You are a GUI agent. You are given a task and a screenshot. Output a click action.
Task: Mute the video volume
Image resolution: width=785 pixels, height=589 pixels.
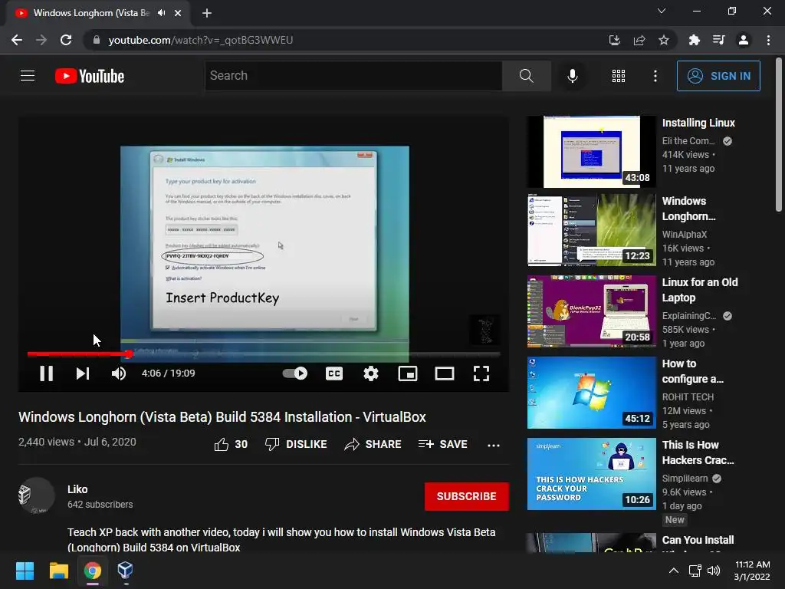tap(119, 373)
